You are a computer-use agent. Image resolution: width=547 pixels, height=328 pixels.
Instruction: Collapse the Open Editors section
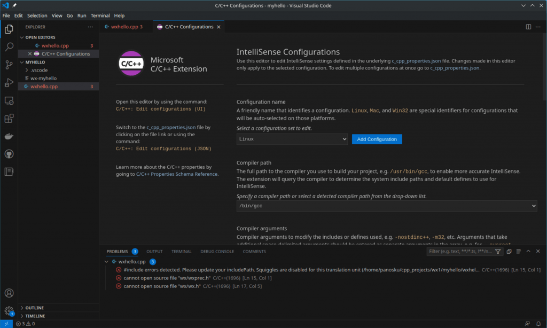coord(22,37)
